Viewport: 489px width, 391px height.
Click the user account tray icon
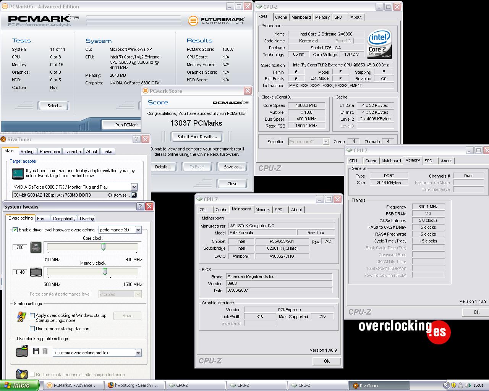click(461, 385)
